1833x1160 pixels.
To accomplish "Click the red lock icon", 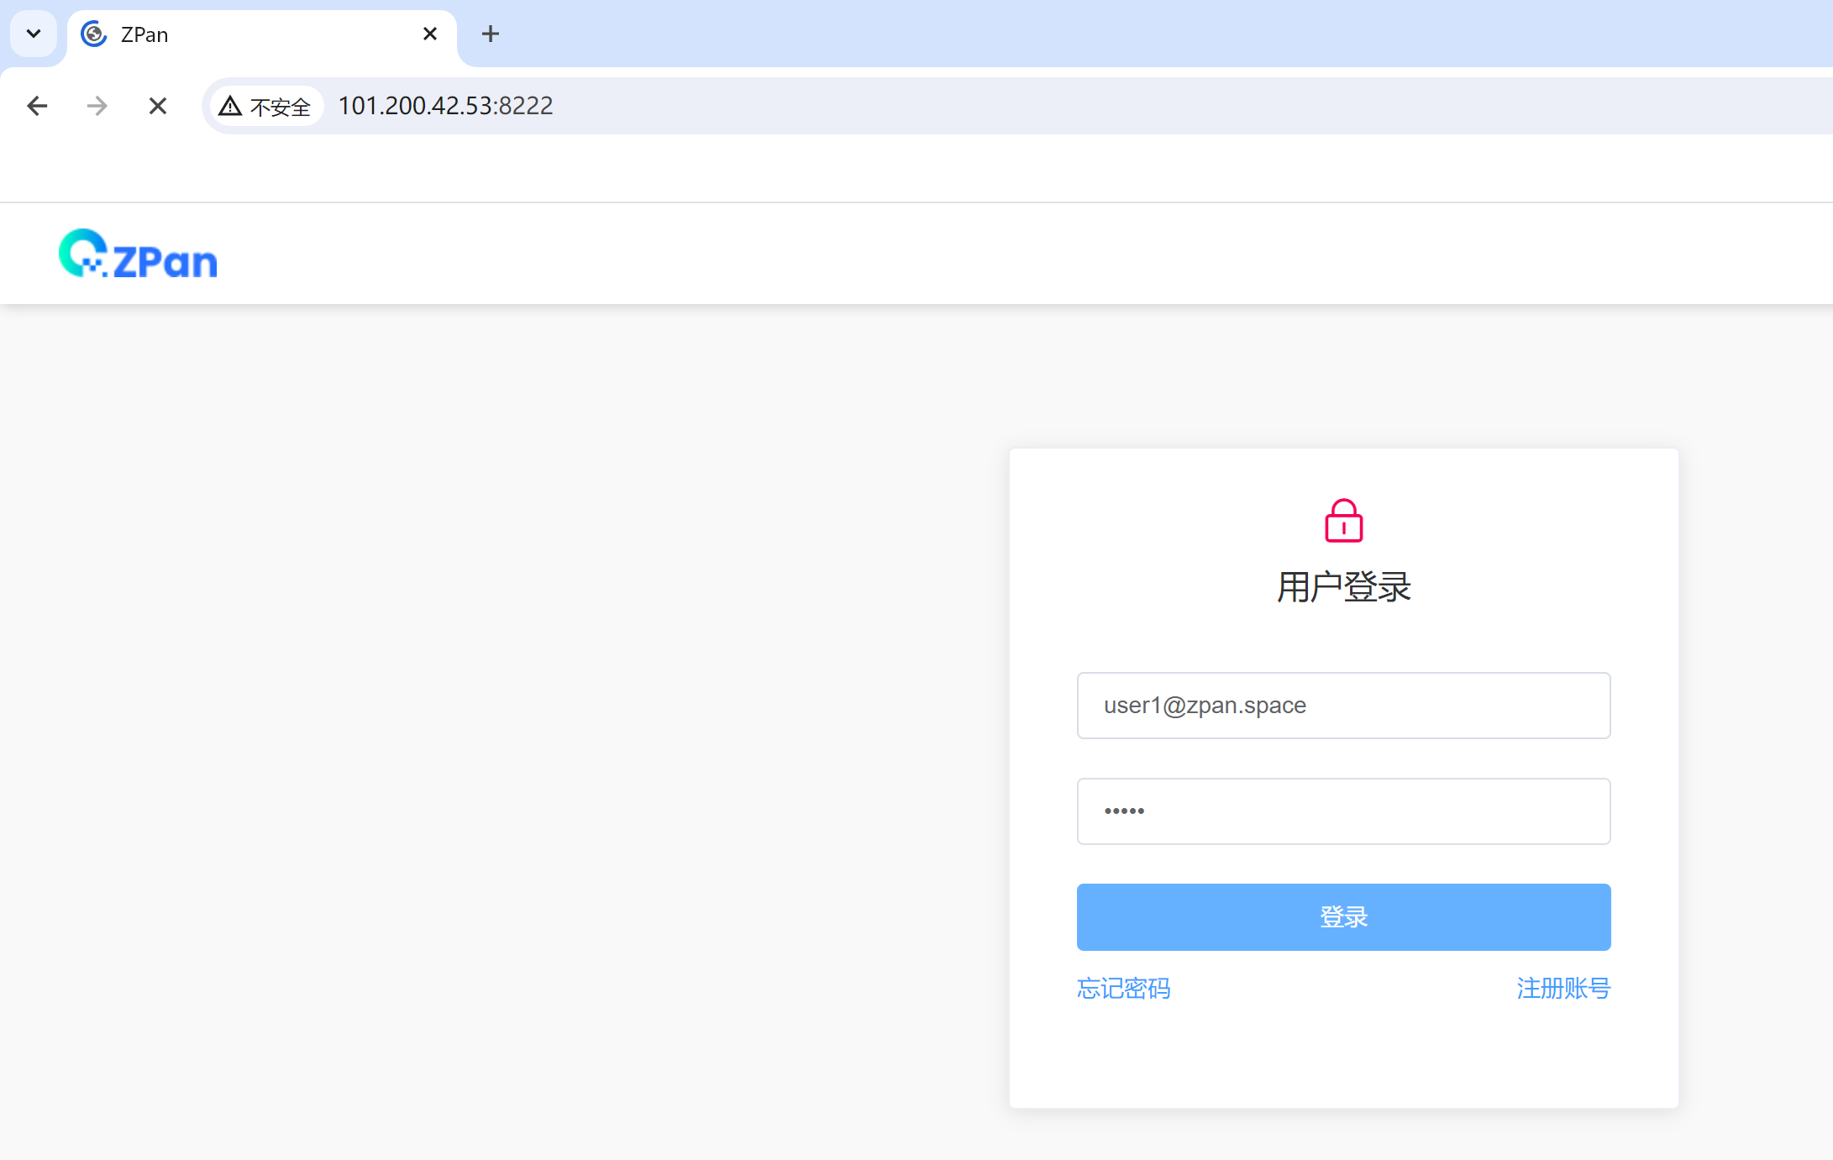I will point(1343,521).
